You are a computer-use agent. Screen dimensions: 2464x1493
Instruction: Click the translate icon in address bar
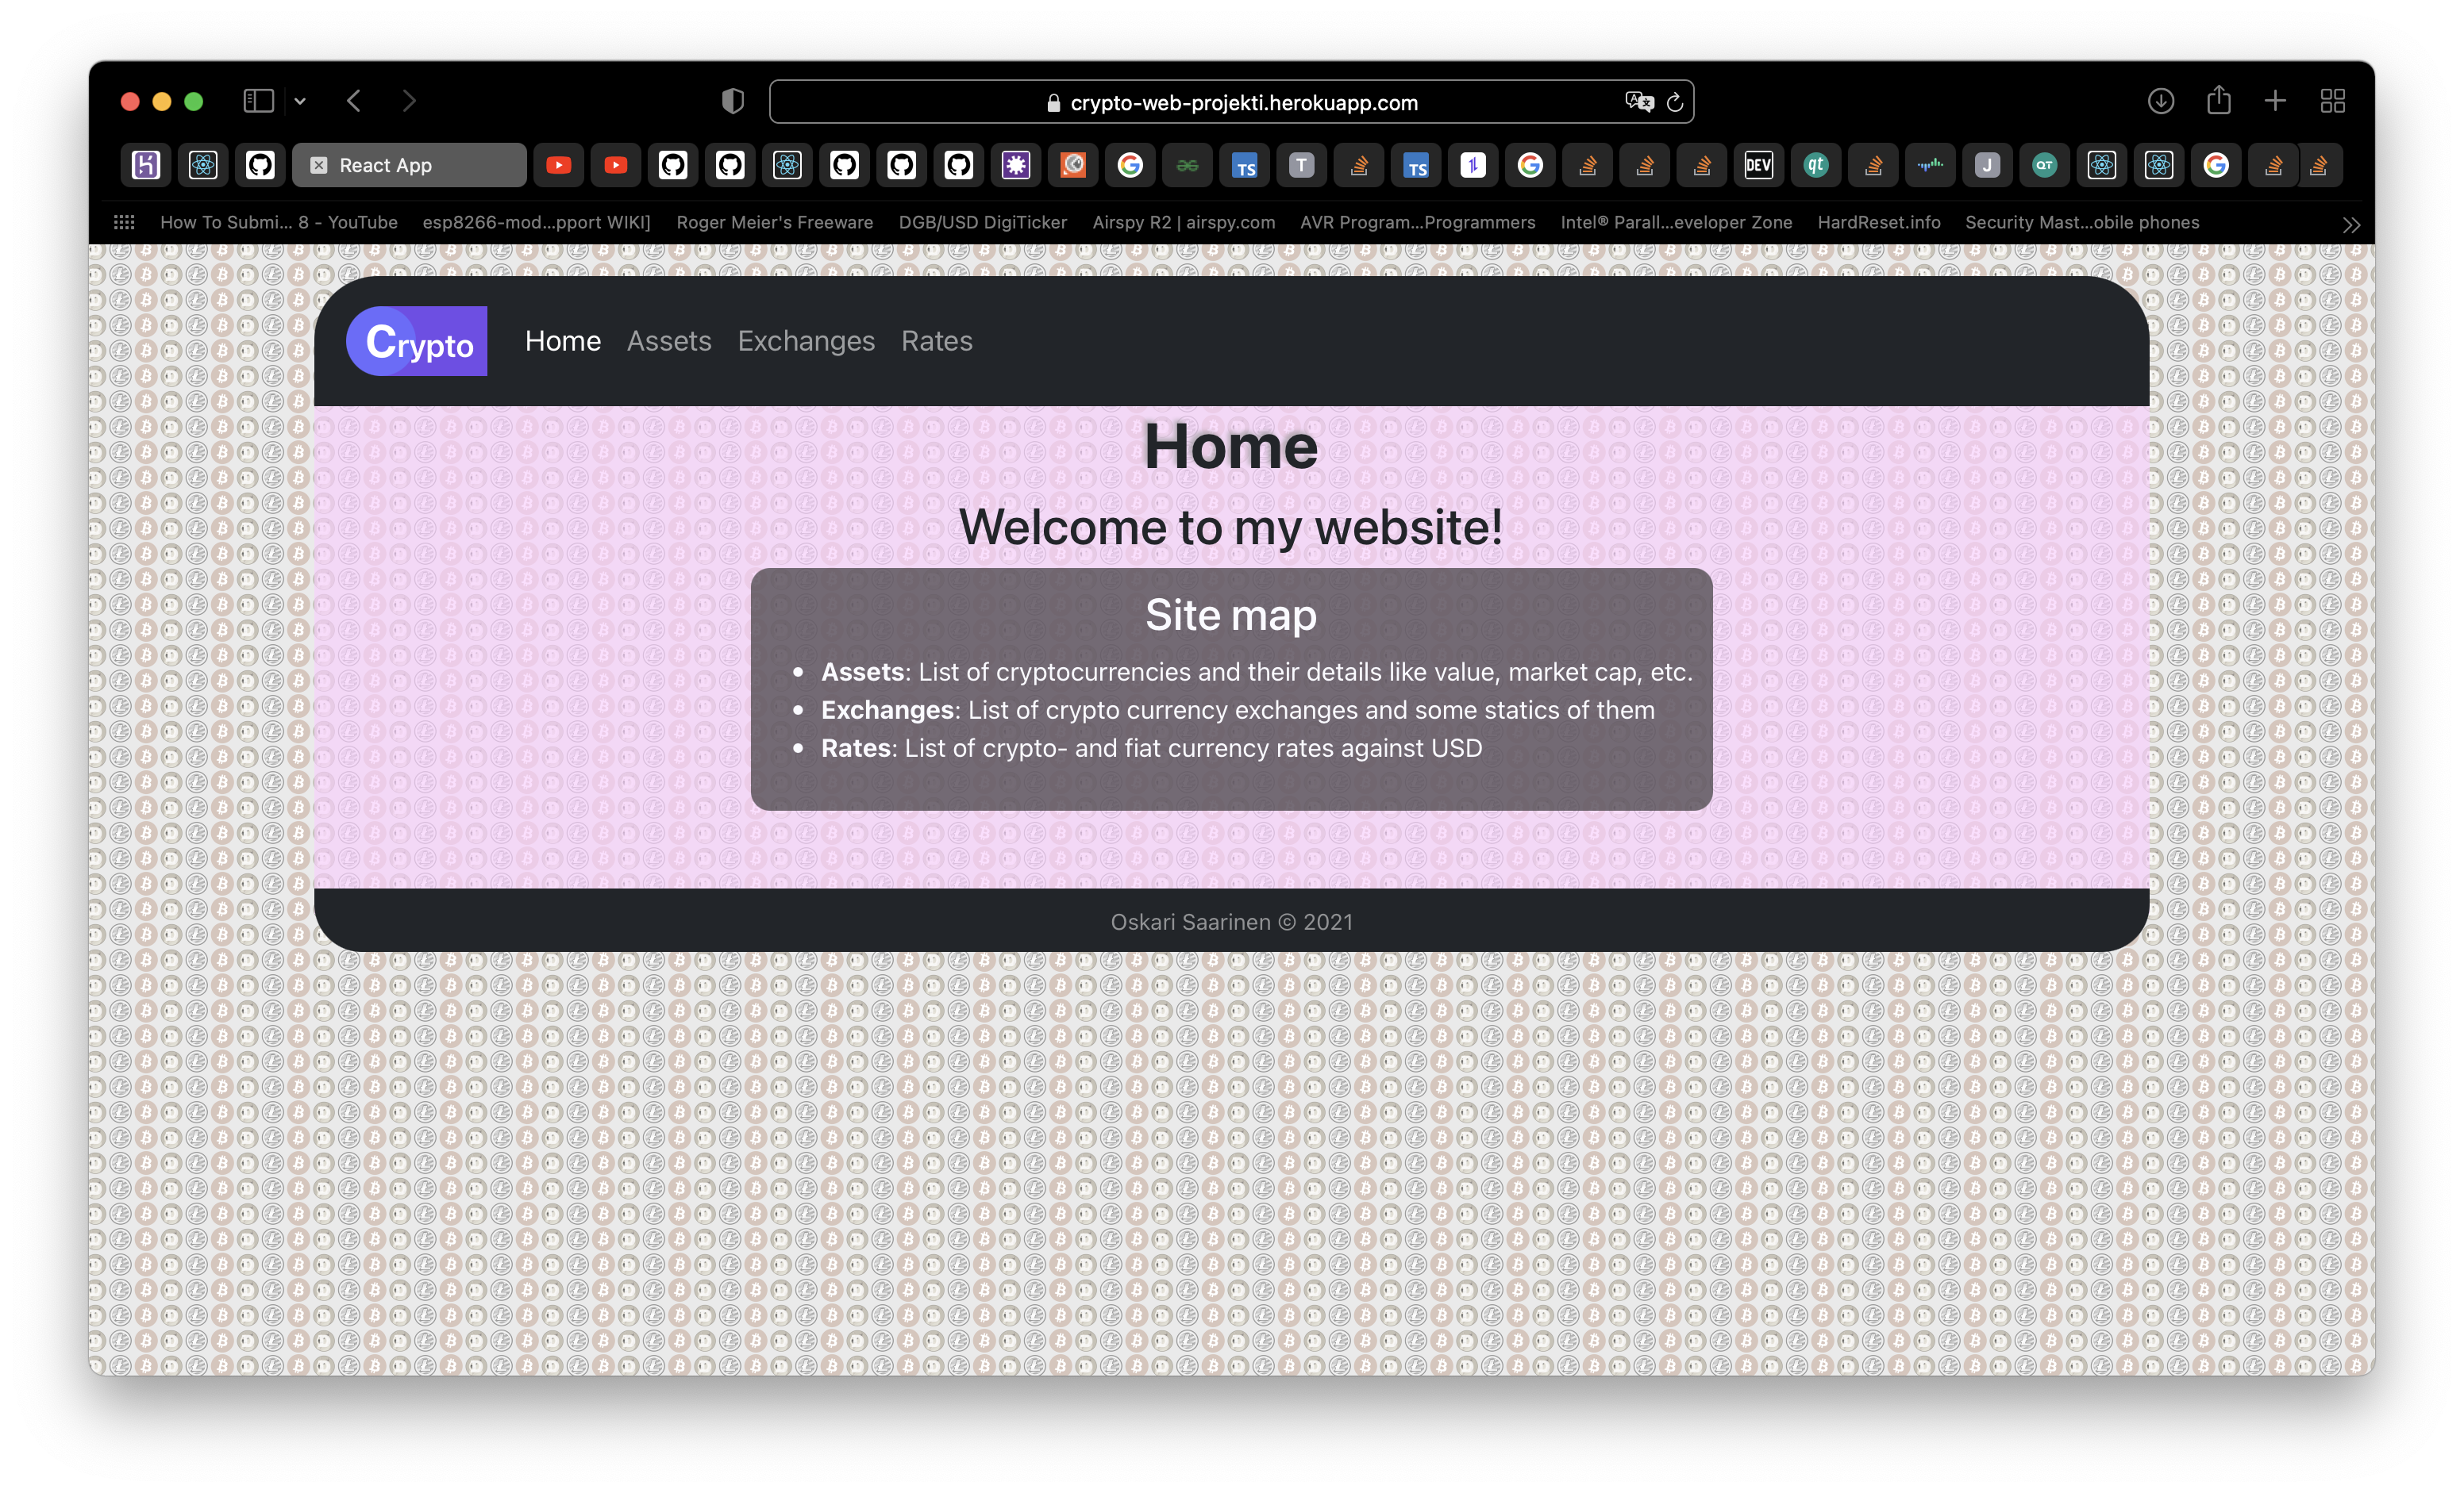click(x=1638, y=102)
